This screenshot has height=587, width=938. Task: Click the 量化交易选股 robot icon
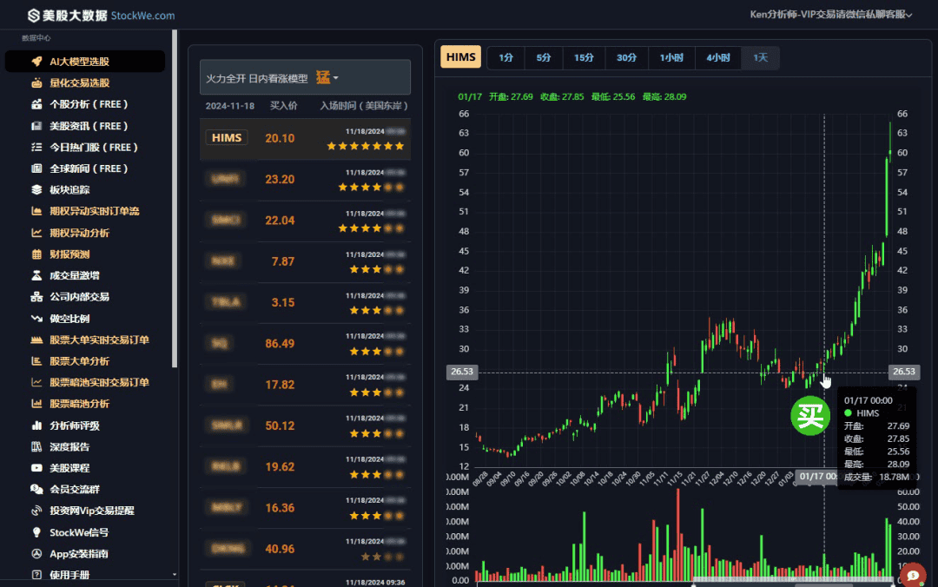point(37,83)
